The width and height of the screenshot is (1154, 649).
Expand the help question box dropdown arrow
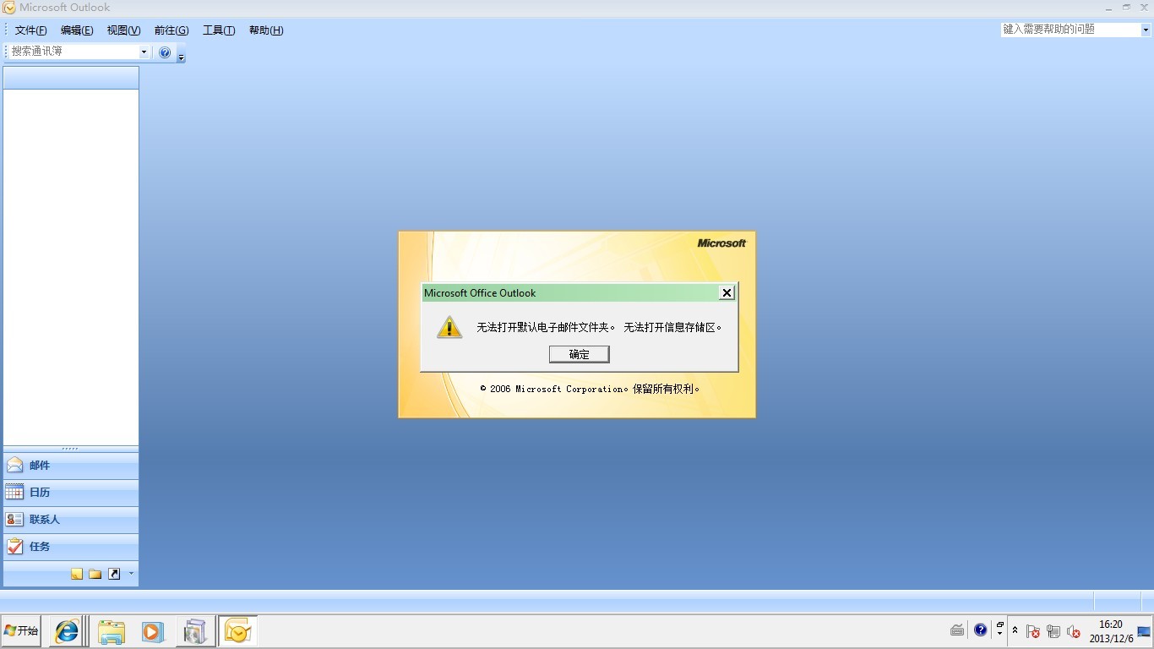coord(1146,30)
